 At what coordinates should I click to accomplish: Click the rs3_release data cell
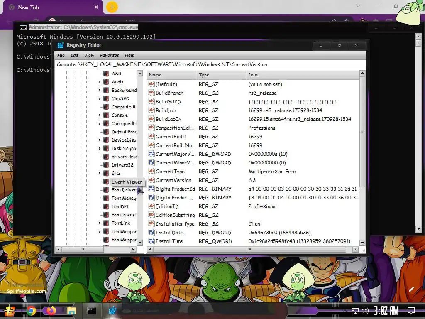(x=262, y=93)
